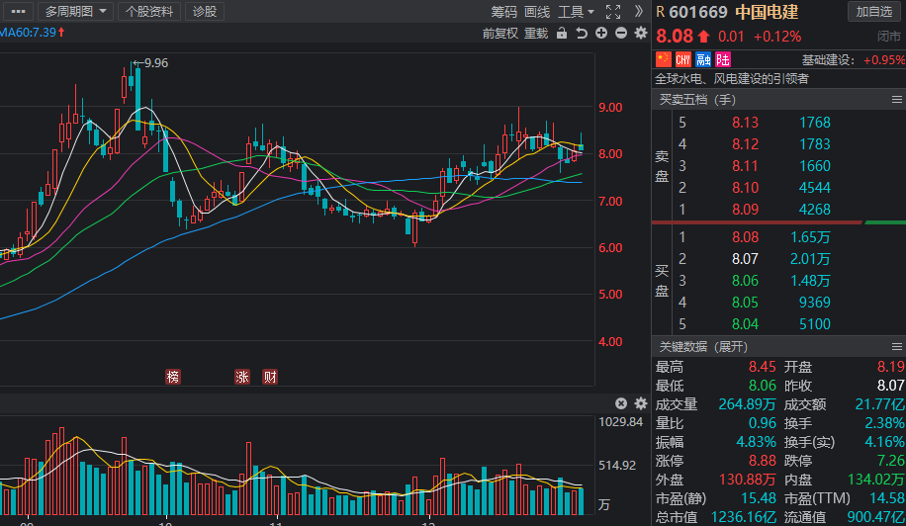Click the 加自选 button
Viewport: 906px width, 526px height.
873,12
